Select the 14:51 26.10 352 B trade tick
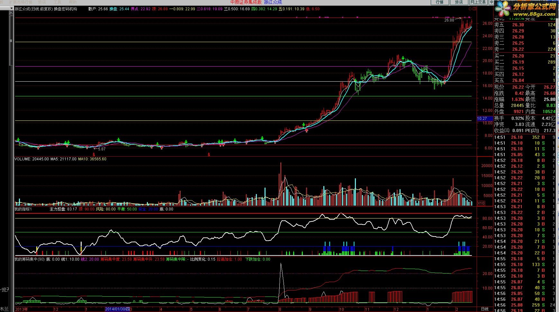The height and width of the screenshot is (312, 559). (x=525, y=137)
